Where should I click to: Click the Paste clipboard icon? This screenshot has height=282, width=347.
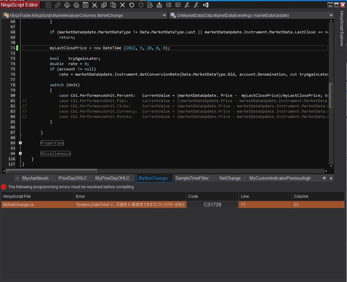tap(113, 5)
